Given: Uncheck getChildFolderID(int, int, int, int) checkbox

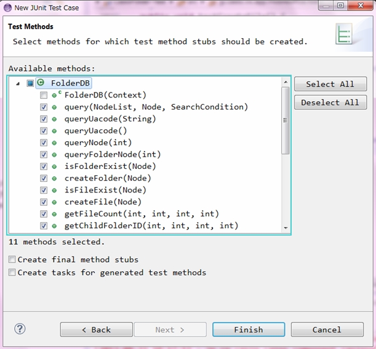Looking at the screenshot, I should pyautogui.click(x=44, y=226).
